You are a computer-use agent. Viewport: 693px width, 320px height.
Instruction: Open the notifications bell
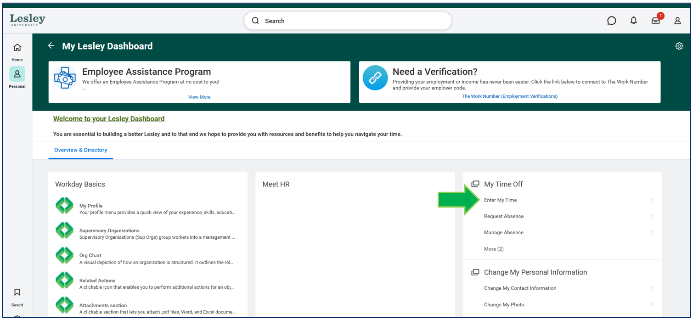click(633, 21)
